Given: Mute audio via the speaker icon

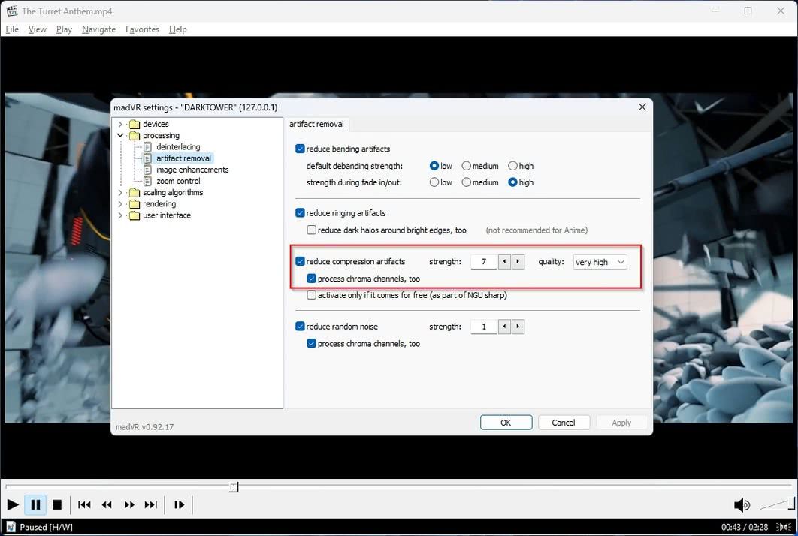Looking at the screenshot, I should click(x=741, y=504).
